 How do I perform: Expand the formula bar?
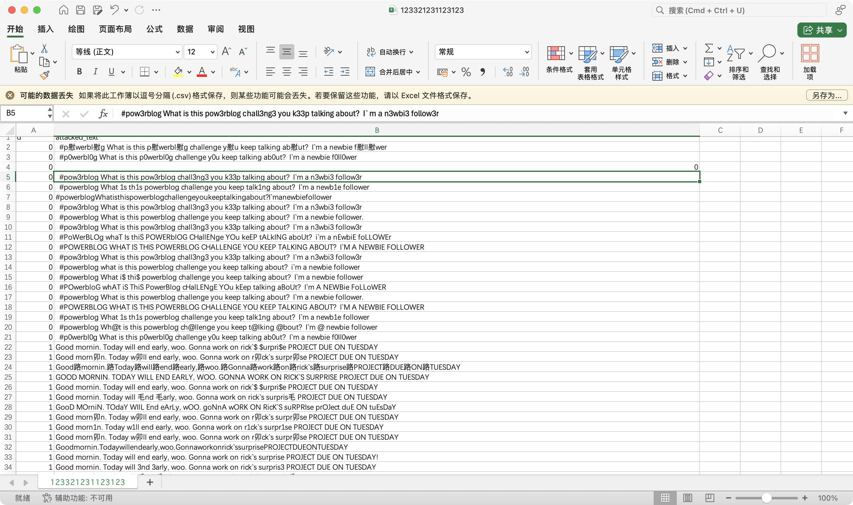[845, 113]
